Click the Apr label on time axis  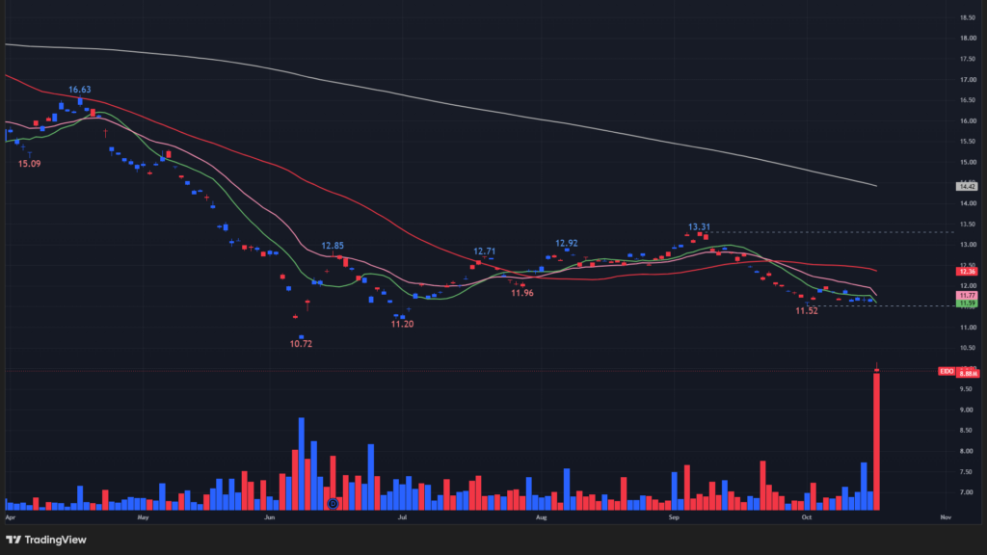(10, 517)
